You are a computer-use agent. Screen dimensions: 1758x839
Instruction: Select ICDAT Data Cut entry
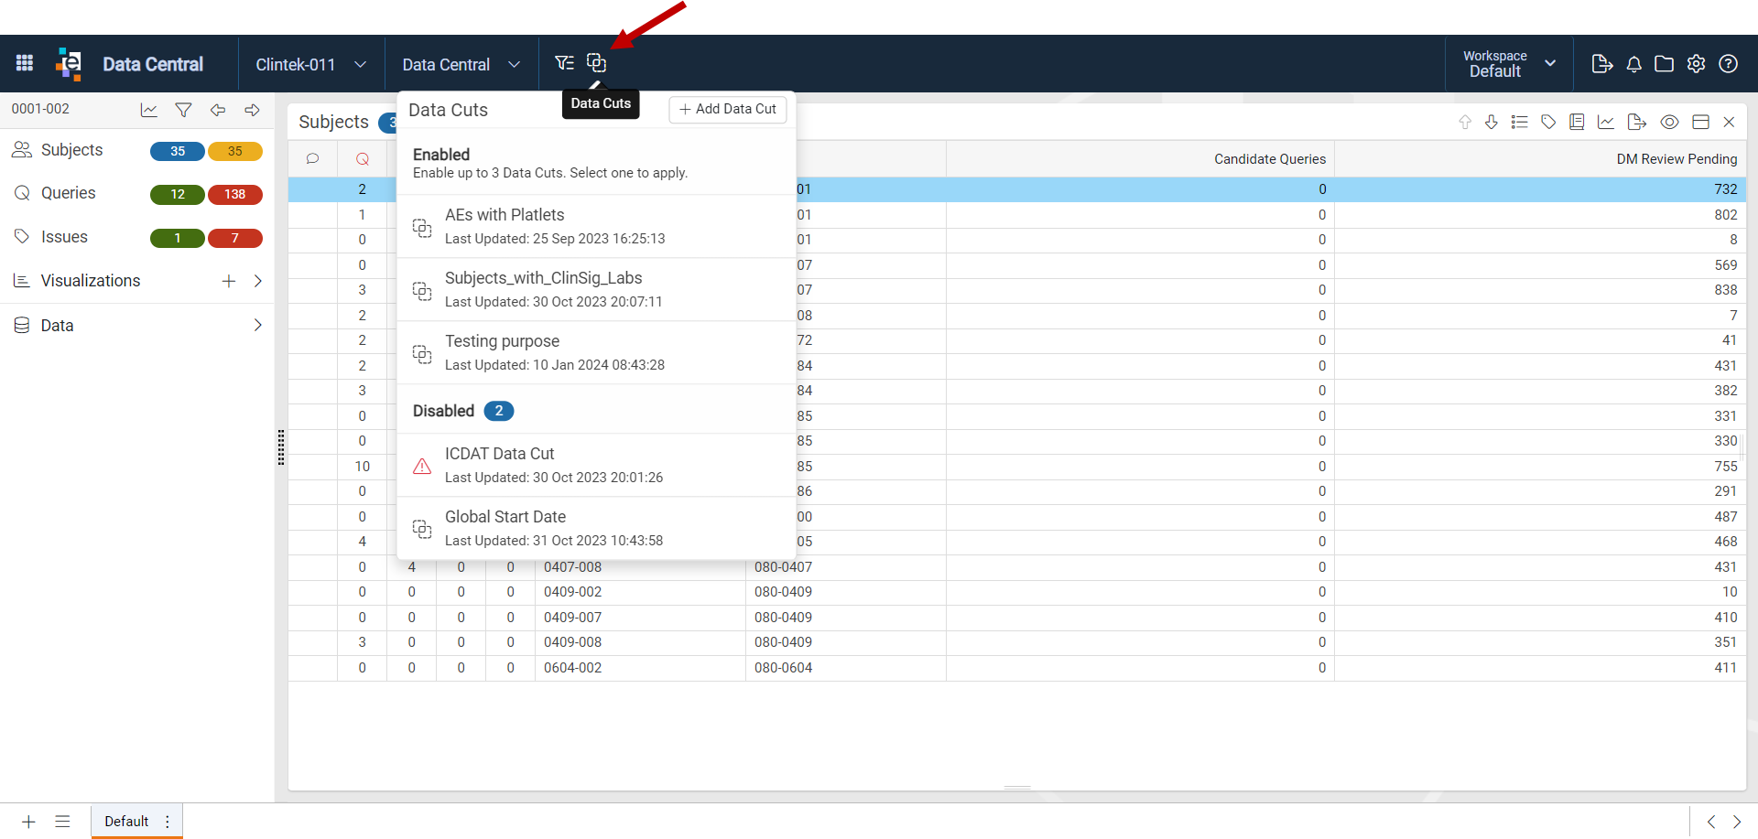click(596, 465)
